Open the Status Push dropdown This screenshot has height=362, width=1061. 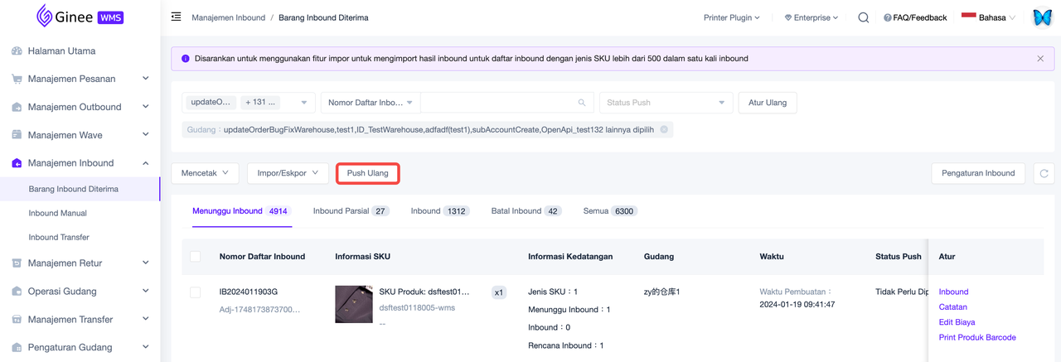(x=666, y=103)
